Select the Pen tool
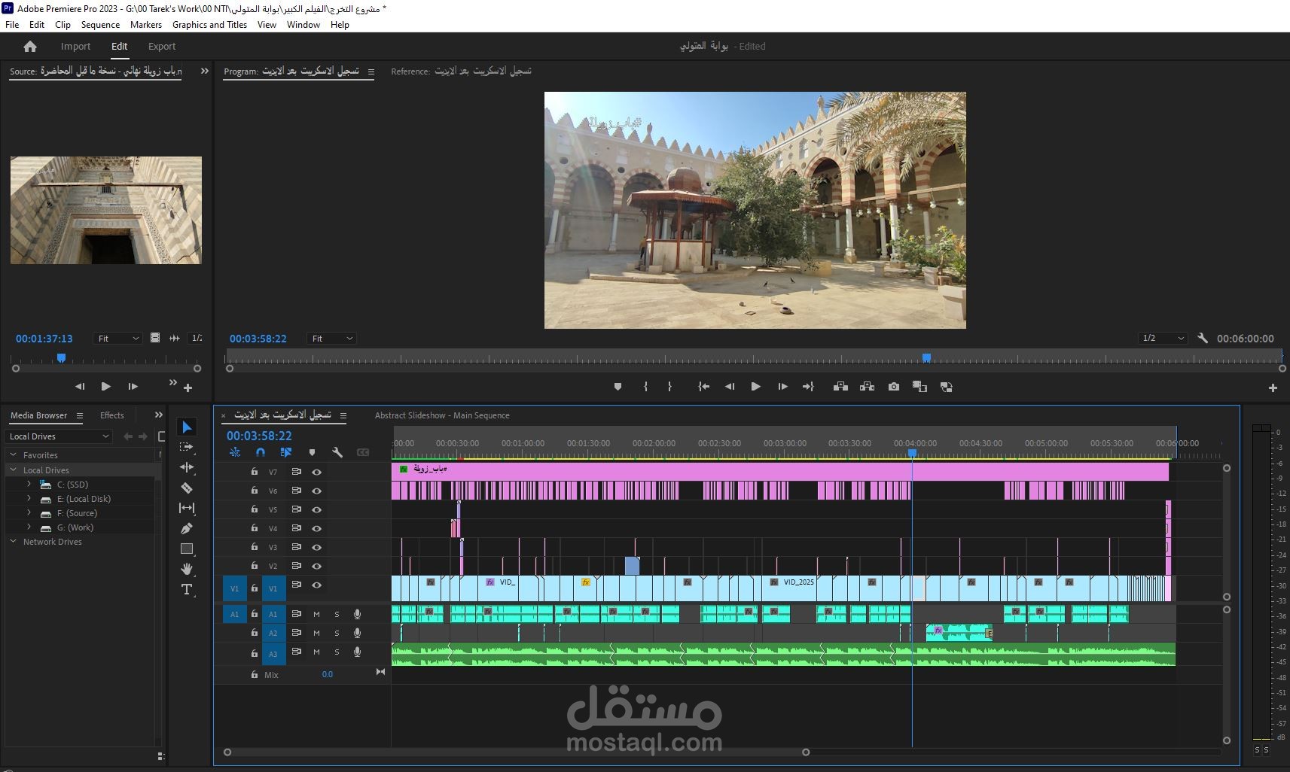The image size is (1290, 772). (x=187, y=528)
